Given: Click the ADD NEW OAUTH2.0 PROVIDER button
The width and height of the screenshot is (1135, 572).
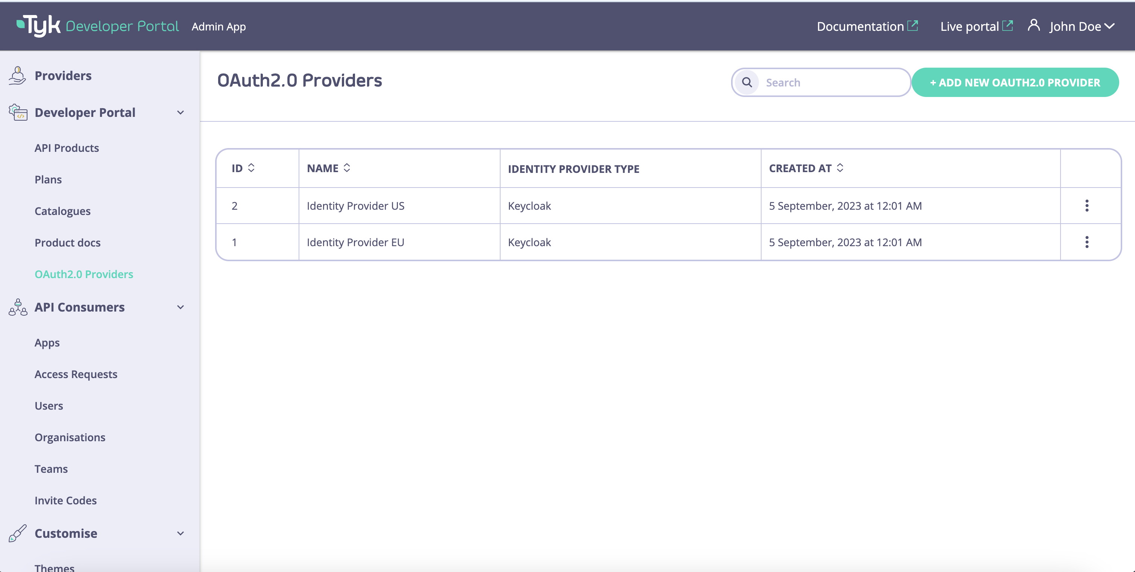Looking at the screenshot, I should tap(1015, 82).
